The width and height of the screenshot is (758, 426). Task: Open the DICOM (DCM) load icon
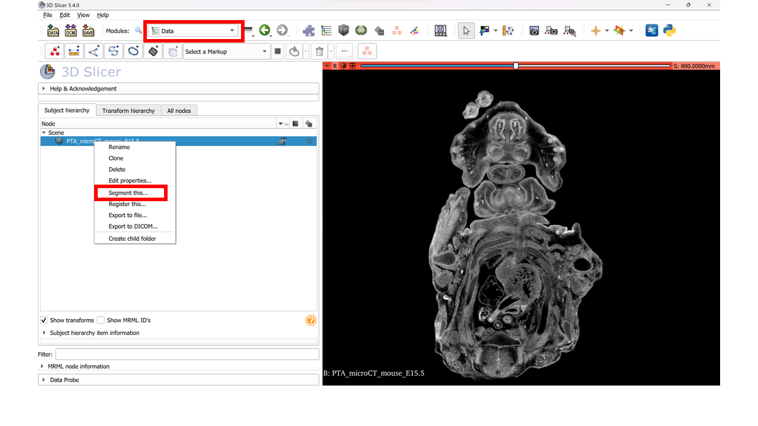[x=71, y=31]
